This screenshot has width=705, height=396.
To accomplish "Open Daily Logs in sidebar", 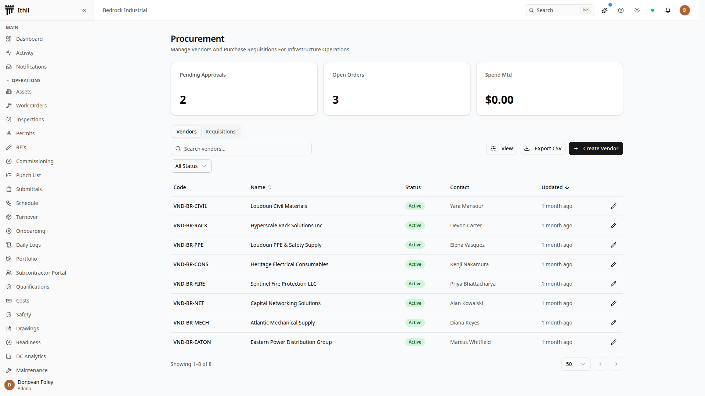I will tap(47, 245).
